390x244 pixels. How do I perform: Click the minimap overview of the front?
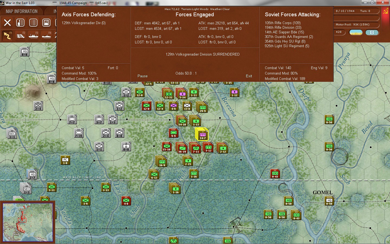[28, 222]
